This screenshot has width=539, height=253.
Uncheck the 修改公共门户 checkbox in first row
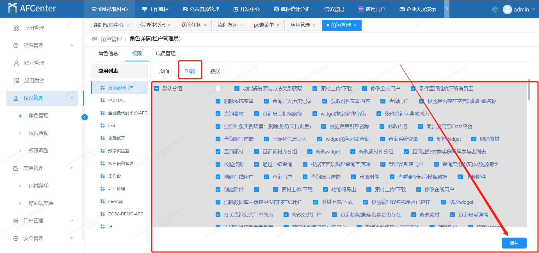coord(364,89)
